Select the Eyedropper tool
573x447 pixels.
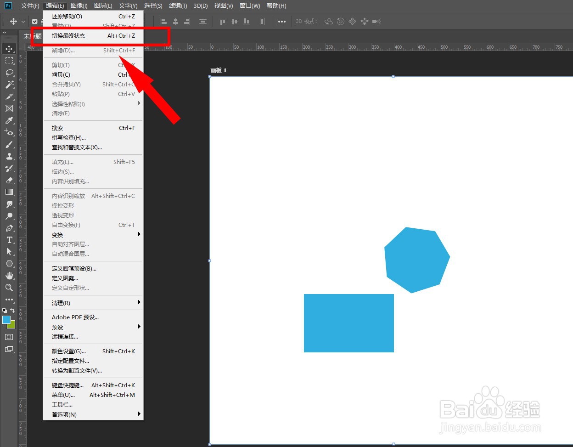click(9, 120)
